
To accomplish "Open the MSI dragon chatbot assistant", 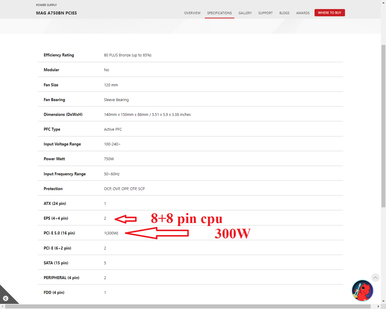I will tap(362, 291).
